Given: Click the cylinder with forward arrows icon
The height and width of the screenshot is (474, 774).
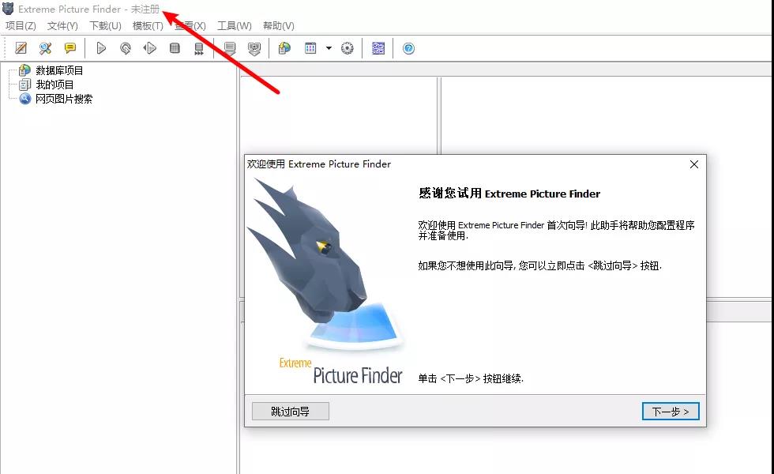Looking at the screenshot, I should coord(198,48).
